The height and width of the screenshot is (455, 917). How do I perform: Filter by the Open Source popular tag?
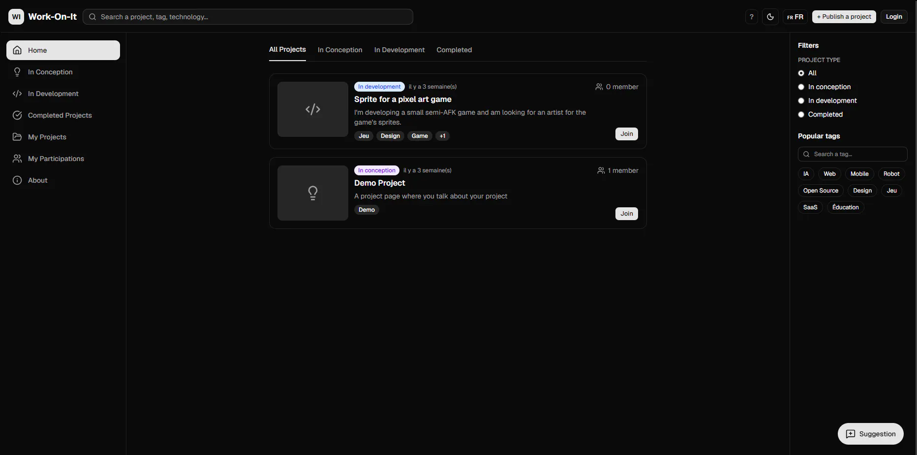821,191
